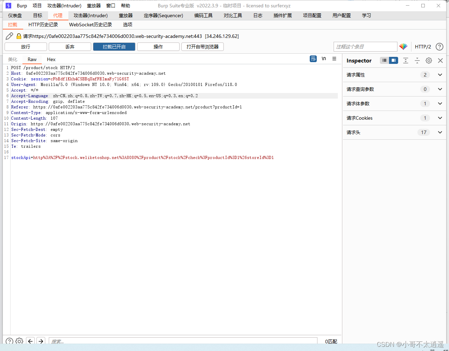Click the 注释这个条目 comment field
Screen dimensions: 449x351
click(365, 47)
